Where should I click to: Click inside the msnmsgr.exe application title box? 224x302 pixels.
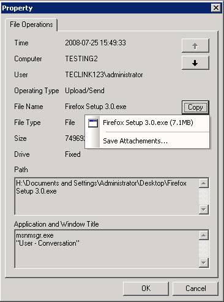tap(106, 249)
